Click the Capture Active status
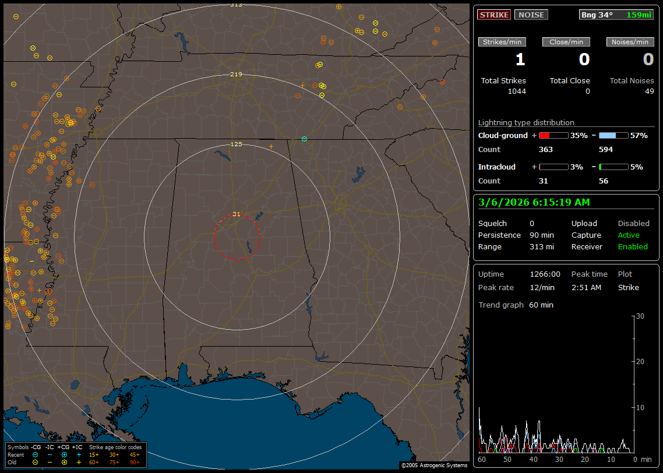 pyautogui.click(x=629, y=235)
